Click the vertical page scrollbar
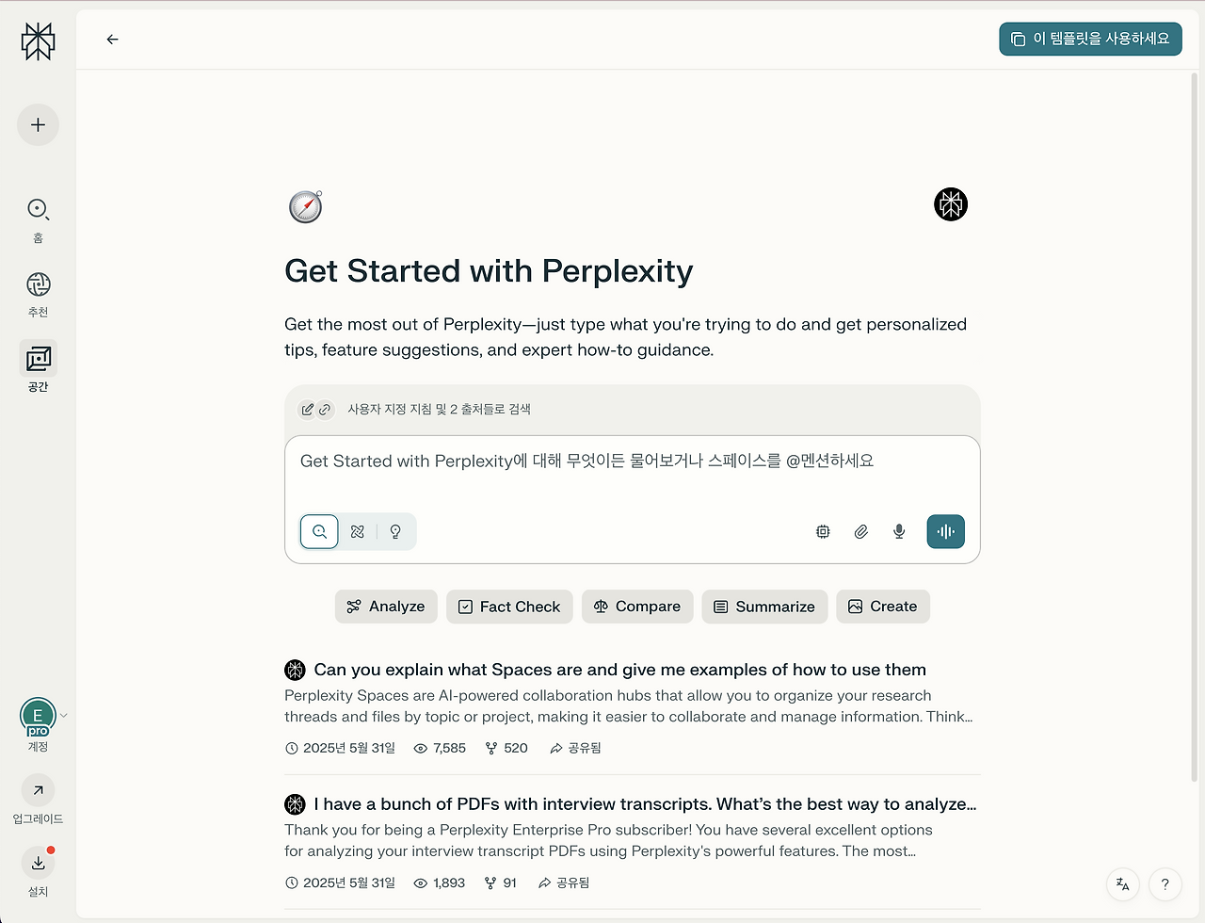Viewport: 1205px width, 923px height. [1195, 377]
